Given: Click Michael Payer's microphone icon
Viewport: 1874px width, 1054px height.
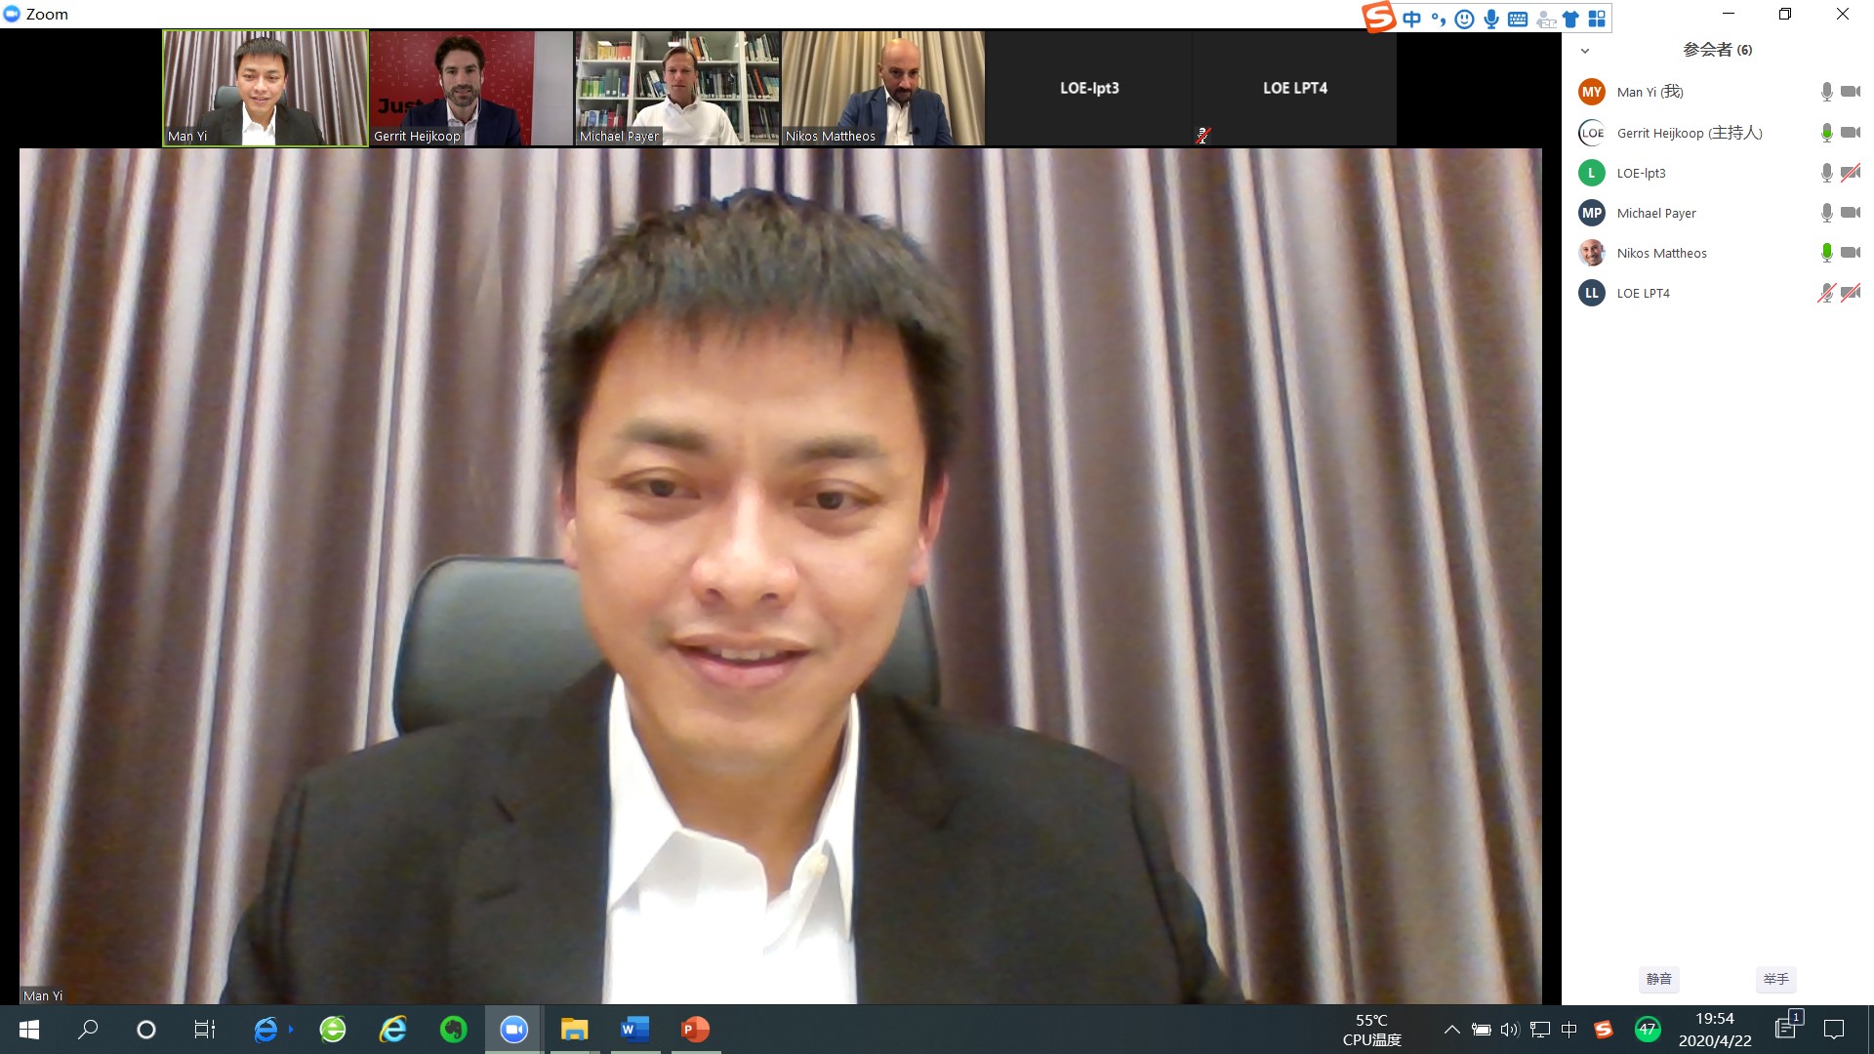Looking at the screenshot, I should pyautogui.click(x=1826, y=213).
